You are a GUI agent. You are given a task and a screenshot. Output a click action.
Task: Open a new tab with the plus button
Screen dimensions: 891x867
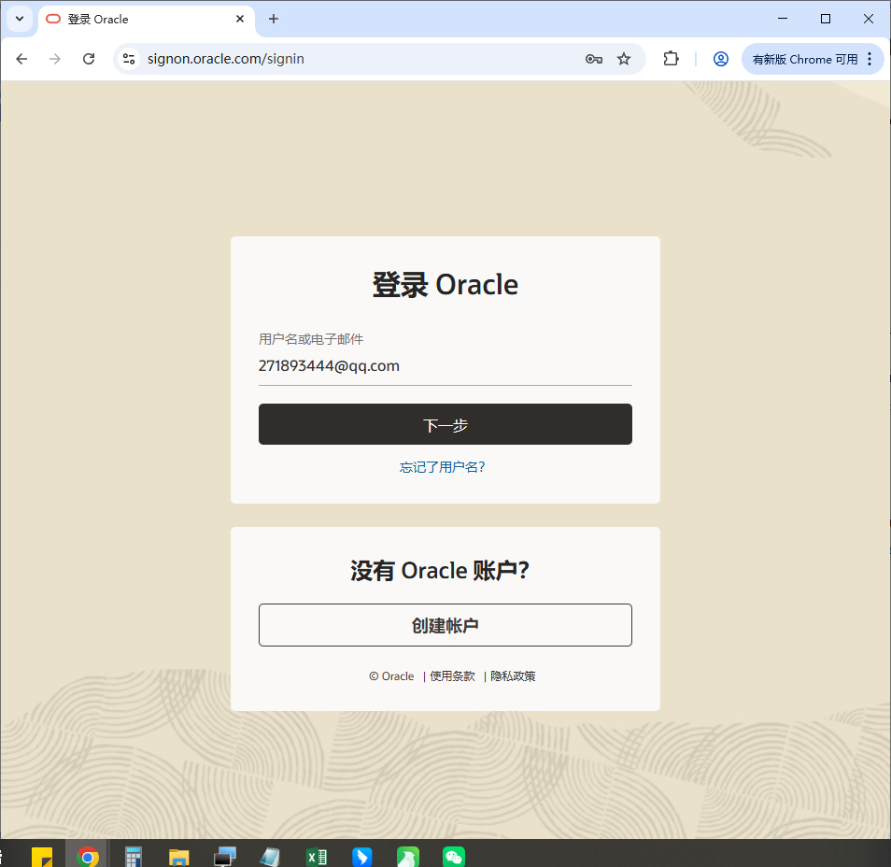click(273, 19)
